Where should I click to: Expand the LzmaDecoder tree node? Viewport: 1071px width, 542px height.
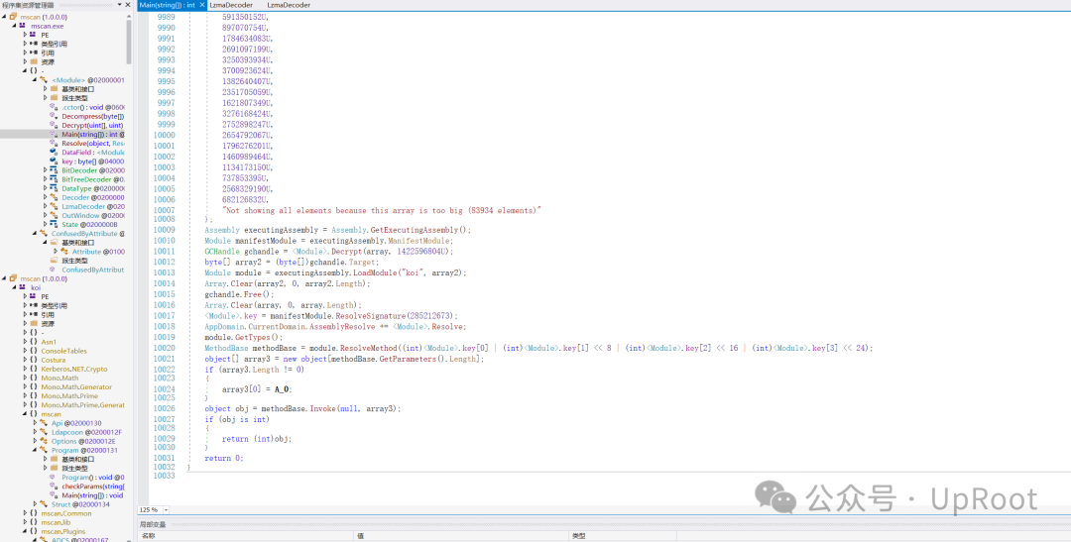45,206
